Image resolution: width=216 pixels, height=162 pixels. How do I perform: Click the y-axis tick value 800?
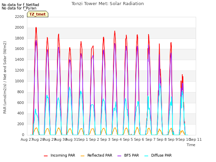[x=21, y=92]
